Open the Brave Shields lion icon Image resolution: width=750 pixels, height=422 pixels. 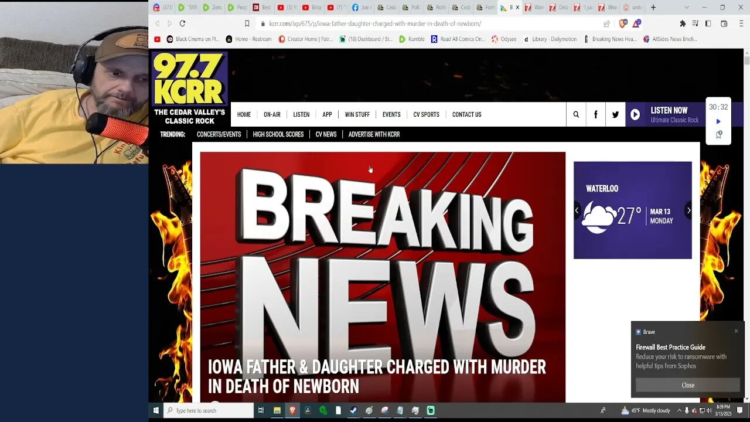(x=623, y=23)
